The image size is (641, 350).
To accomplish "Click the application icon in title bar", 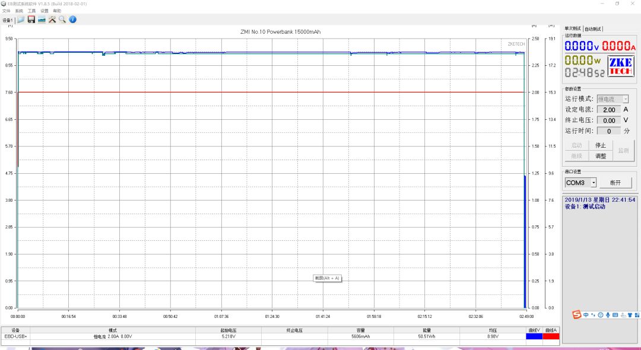I will [x=4, y=4].
